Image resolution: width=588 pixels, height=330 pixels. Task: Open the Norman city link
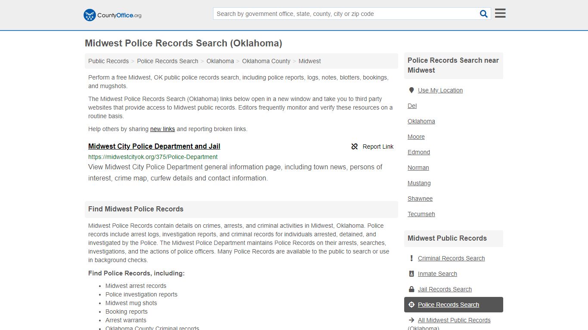pyautogui.click(x=418, y=168)
